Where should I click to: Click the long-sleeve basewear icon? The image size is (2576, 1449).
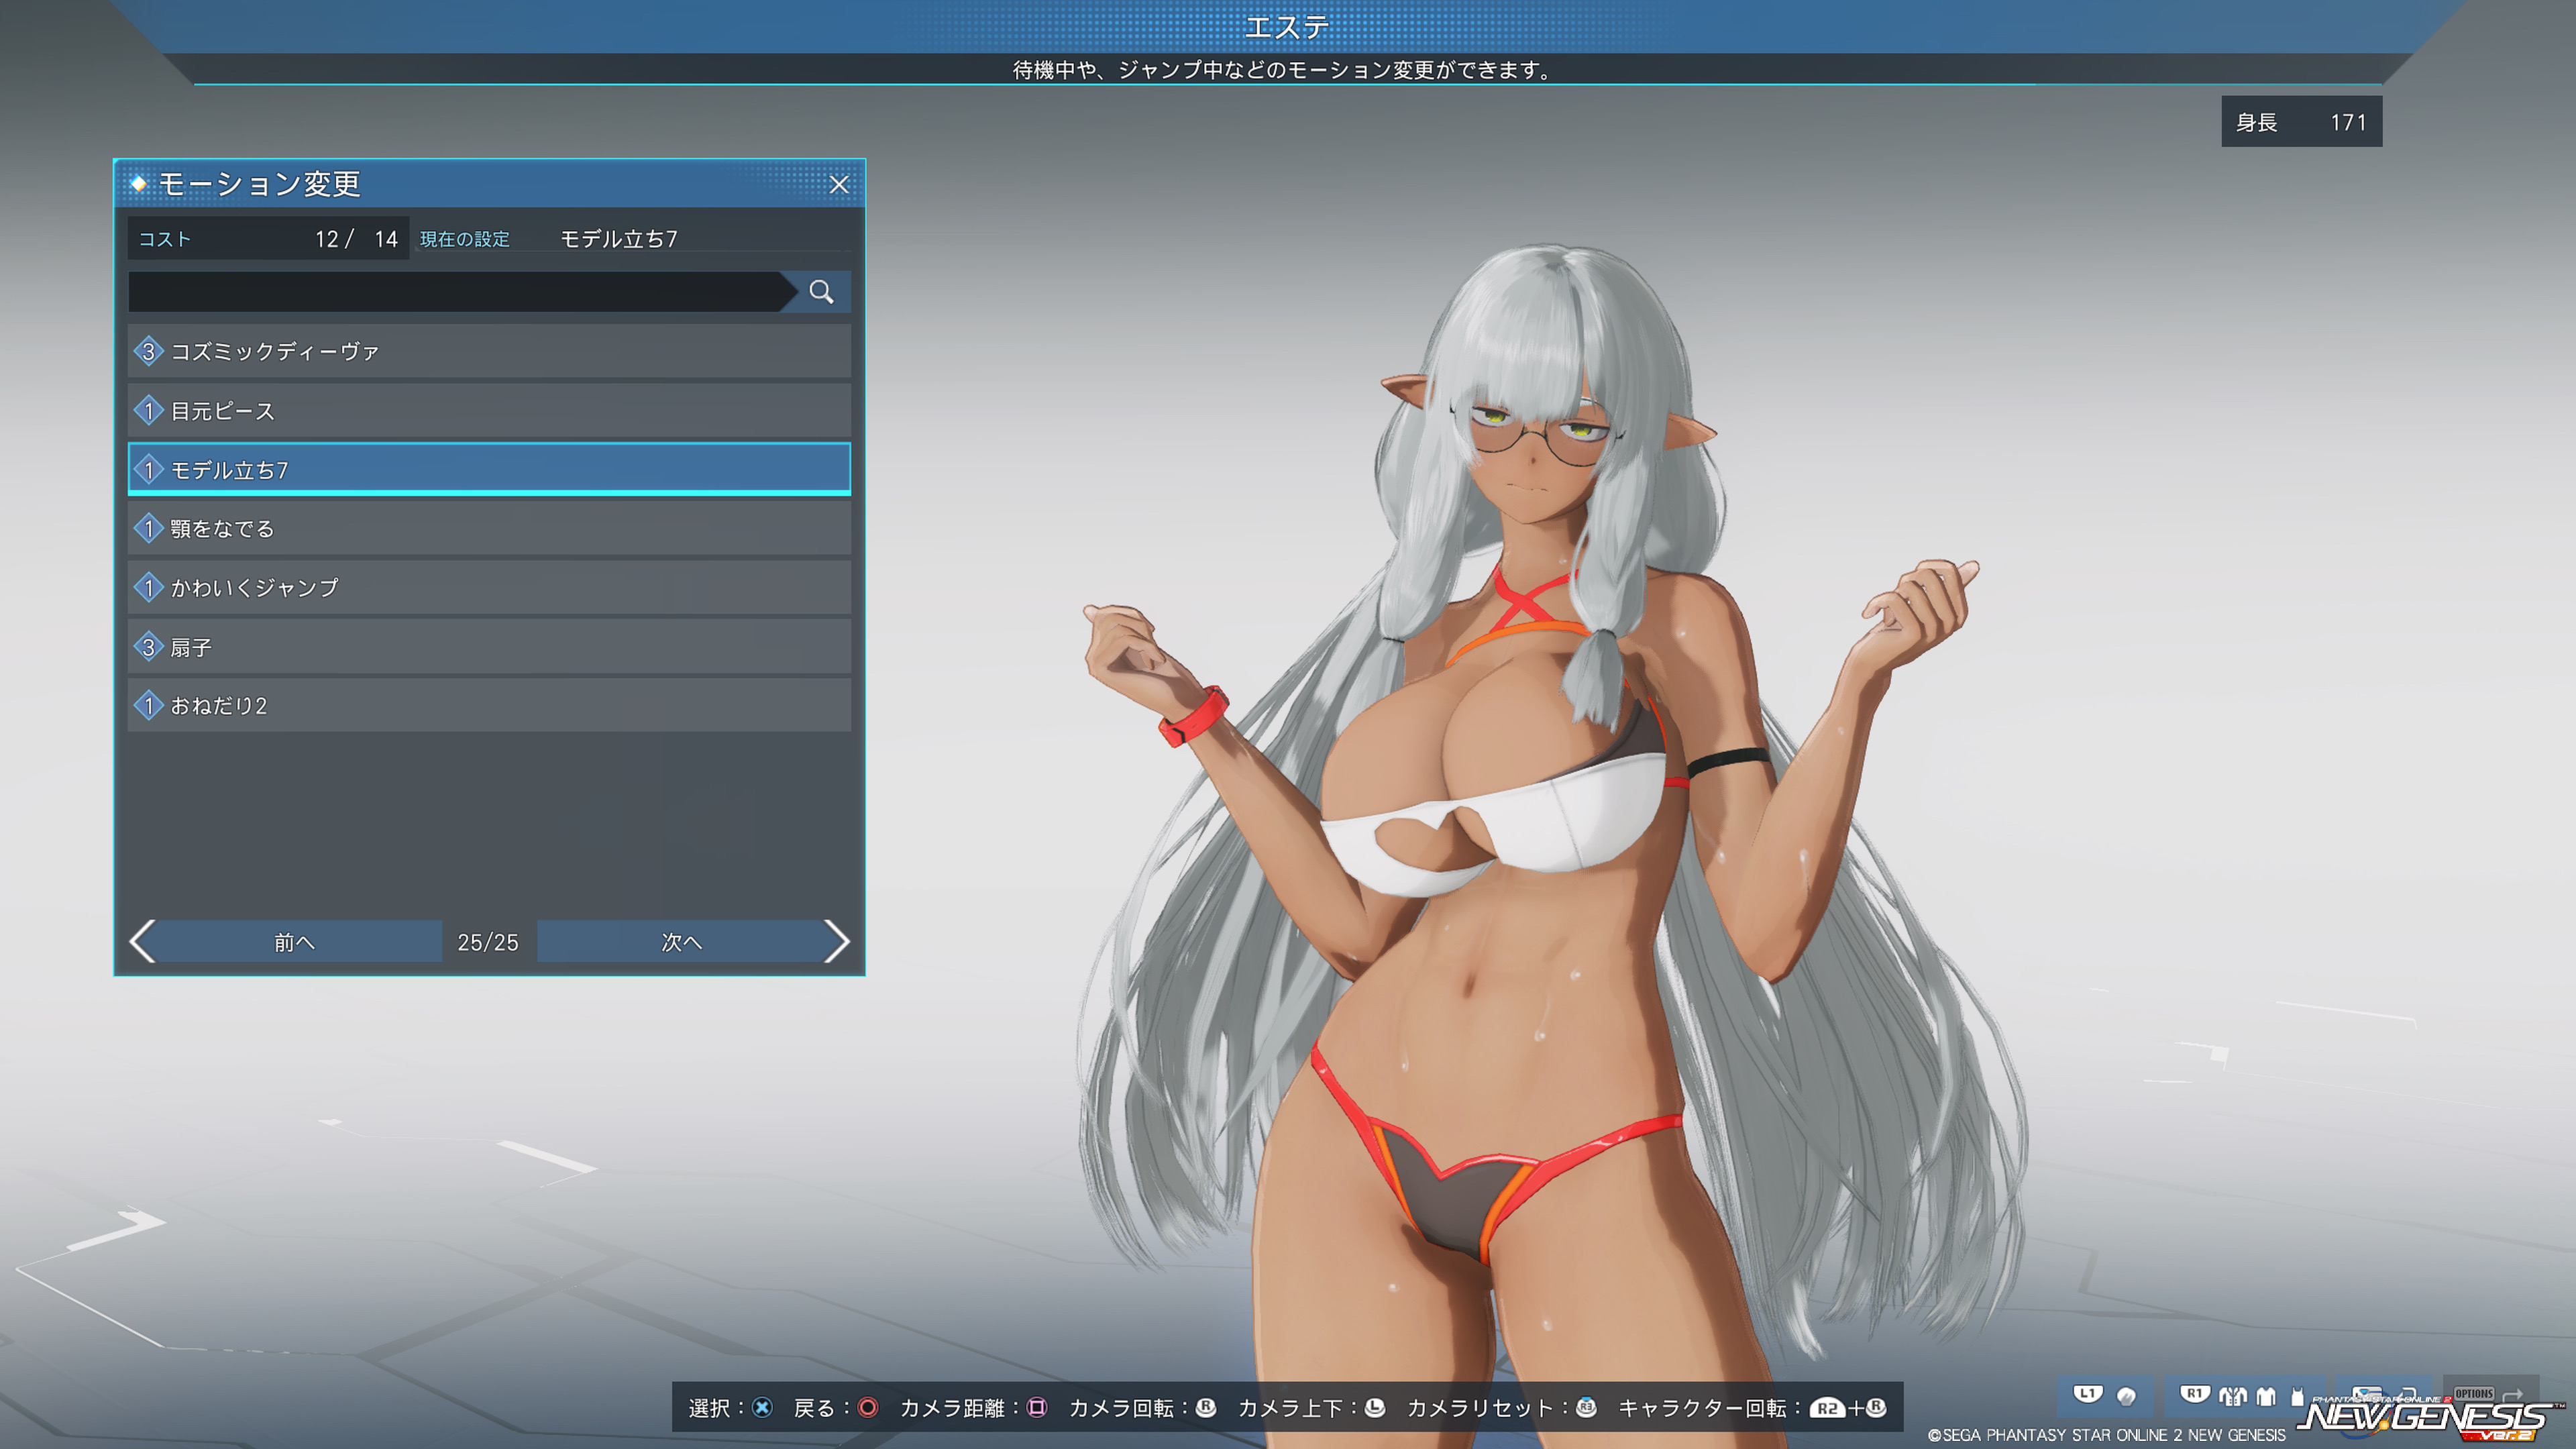(2266, 1396)
